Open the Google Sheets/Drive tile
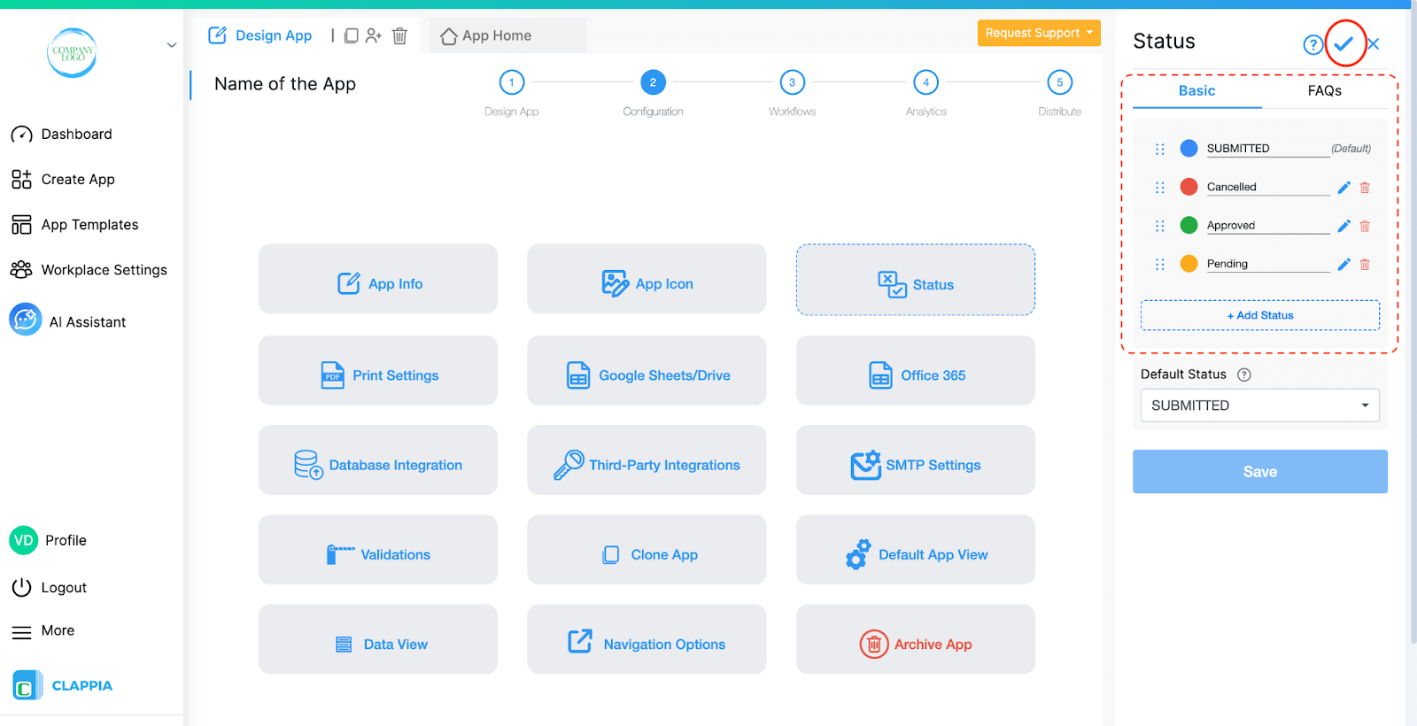This screenshot has width=1417, height=726. point(647,370)
